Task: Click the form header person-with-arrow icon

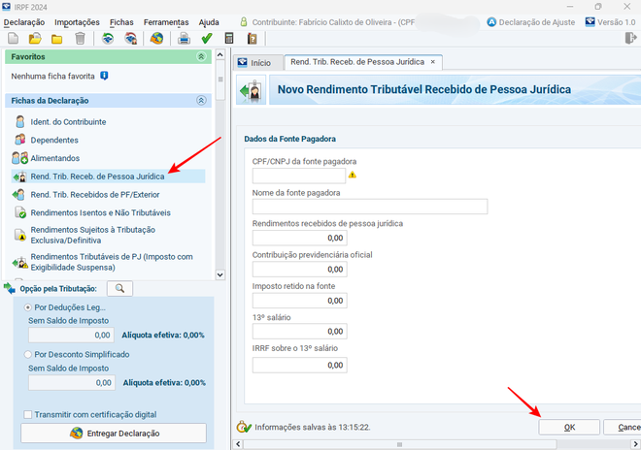Action: pos(251,89)
